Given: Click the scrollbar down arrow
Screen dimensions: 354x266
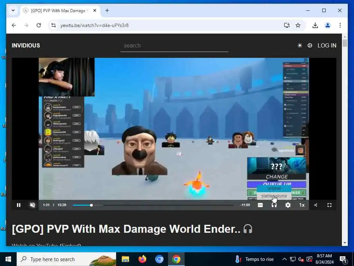Looking at the screenshot, I should click(x=345, y=243).
